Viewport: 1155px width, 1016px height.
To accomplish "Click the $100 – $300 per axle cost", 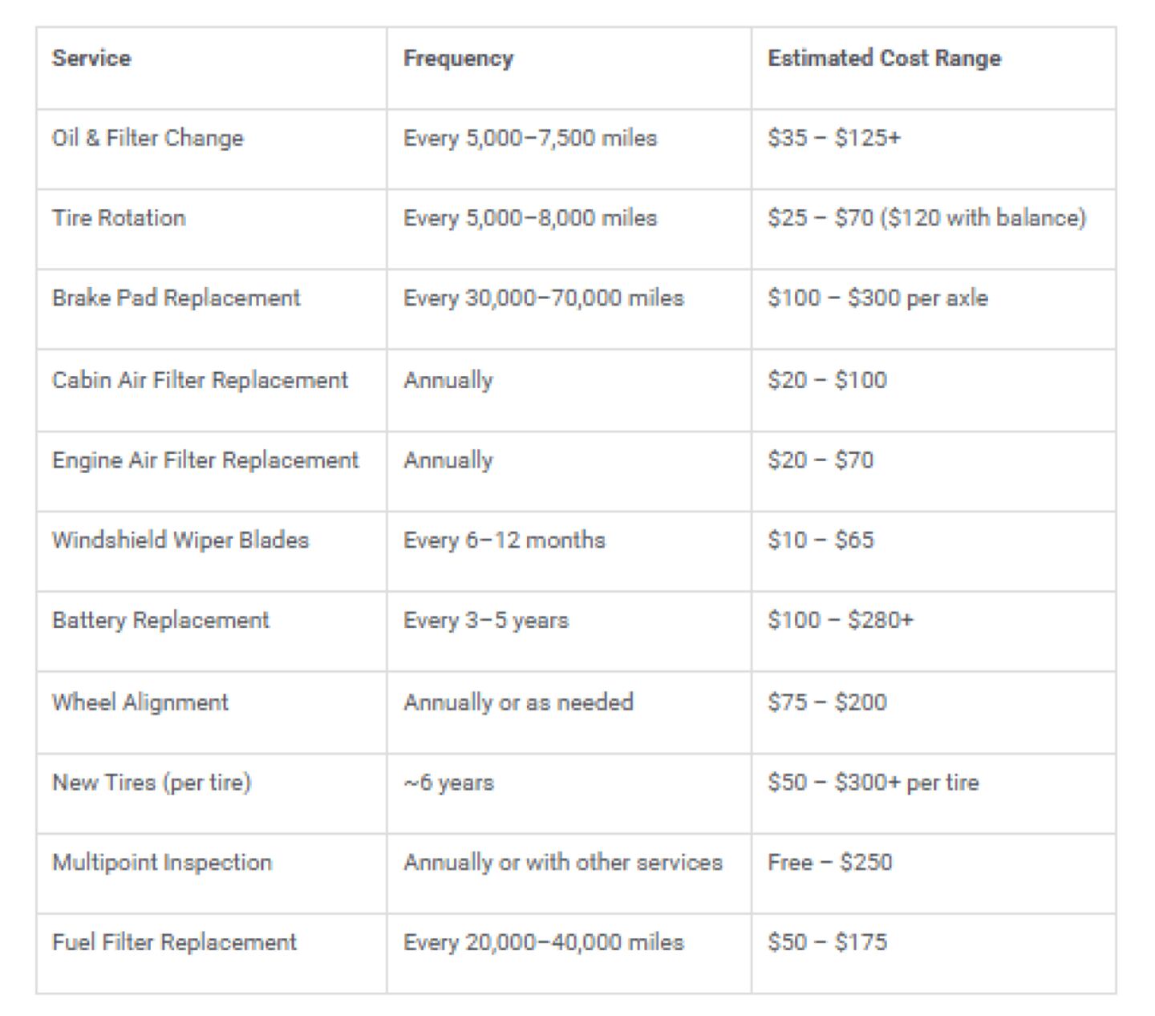I will [x=877, y=298].
